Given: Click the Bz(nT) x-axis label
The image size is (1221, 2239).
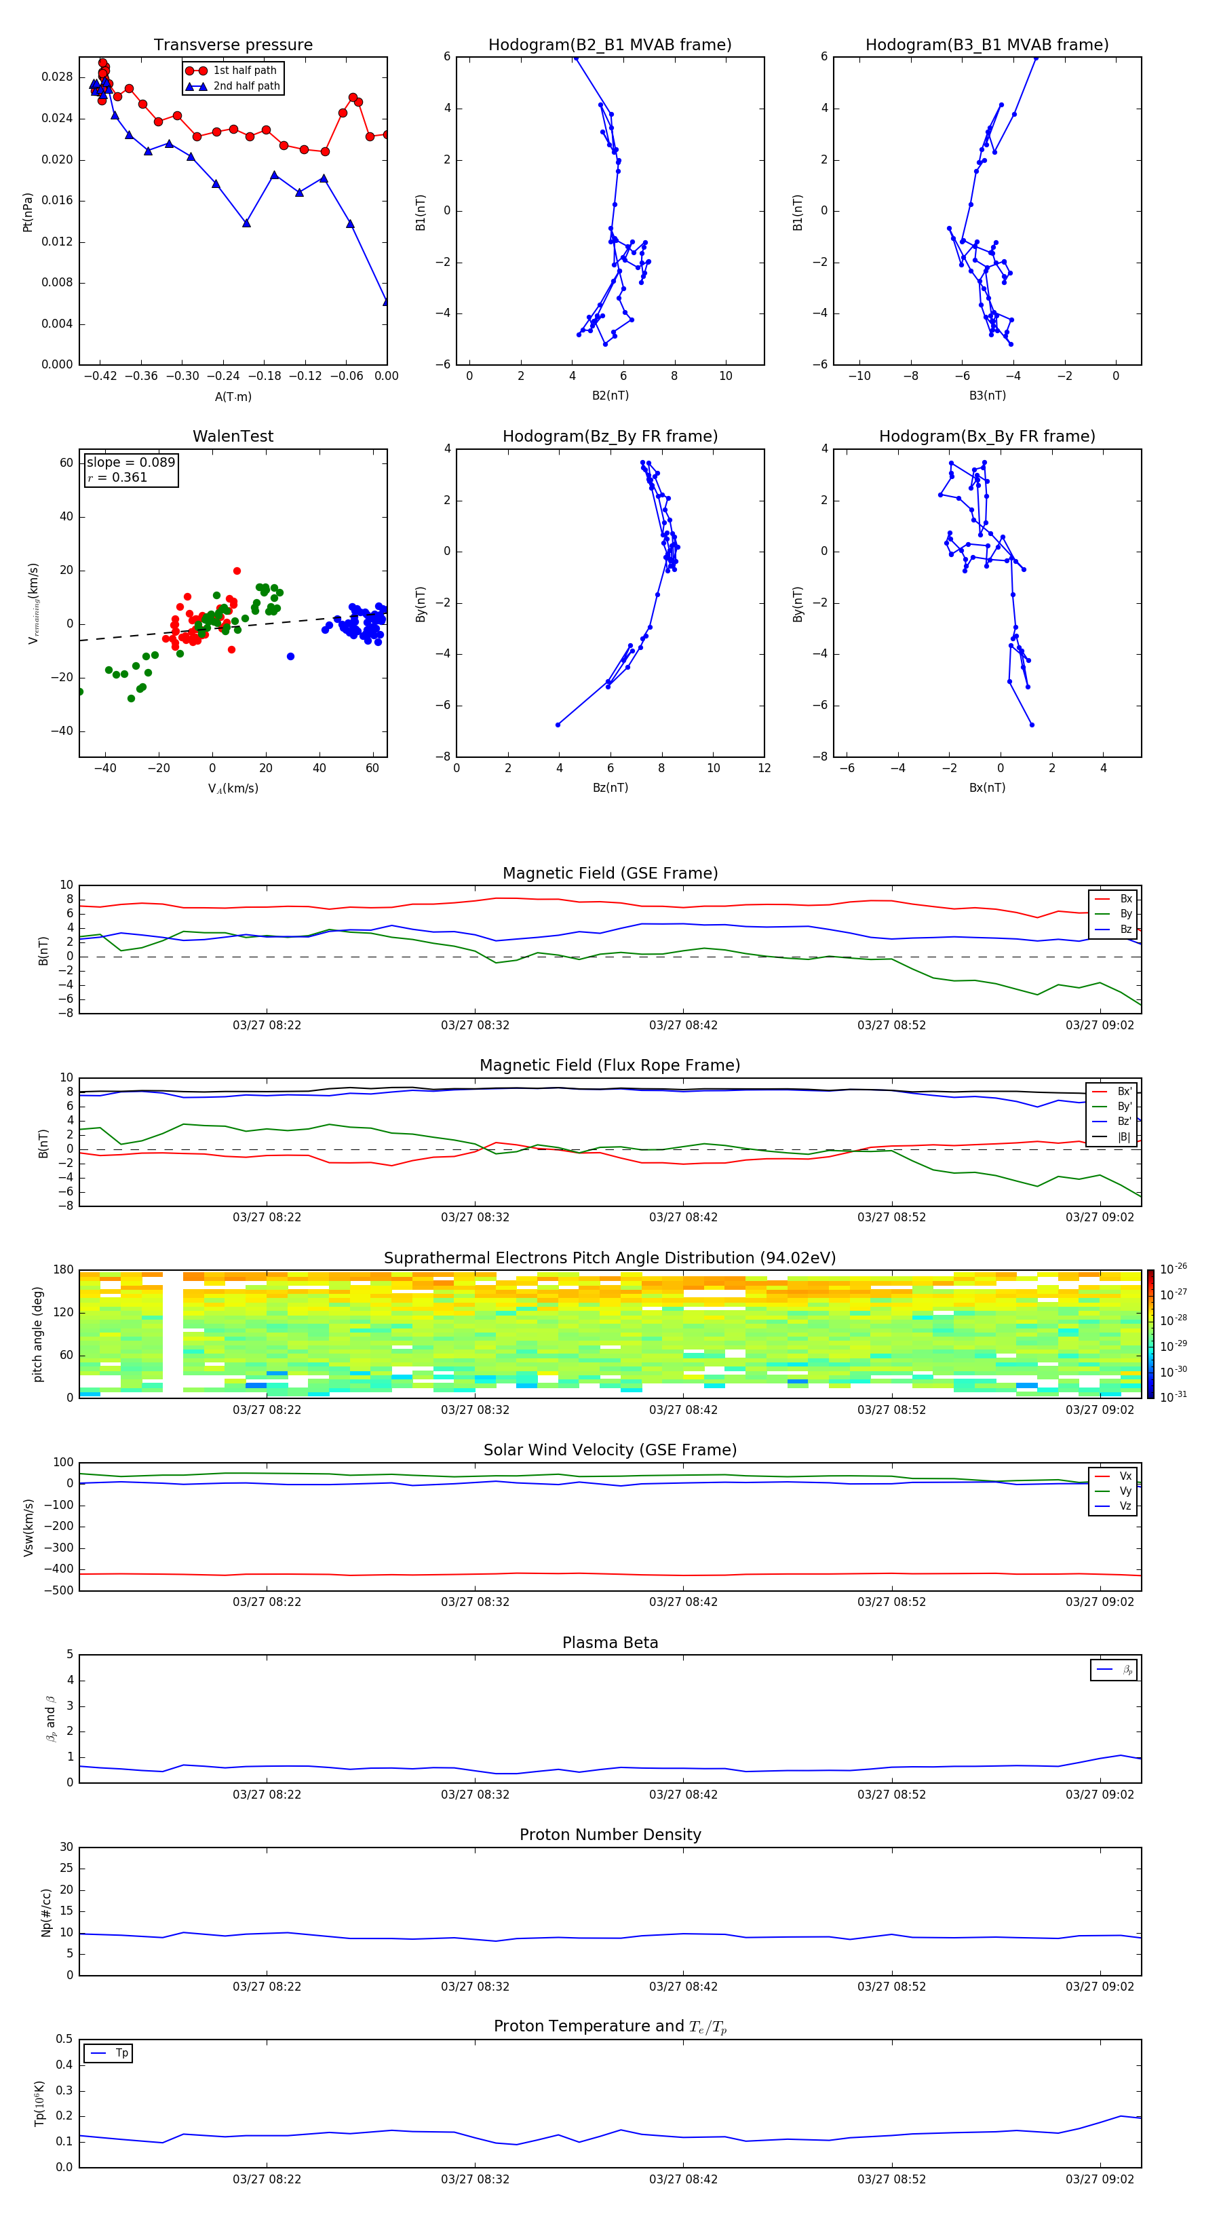Looking at the screenshot, I should [x=610, y=788].
